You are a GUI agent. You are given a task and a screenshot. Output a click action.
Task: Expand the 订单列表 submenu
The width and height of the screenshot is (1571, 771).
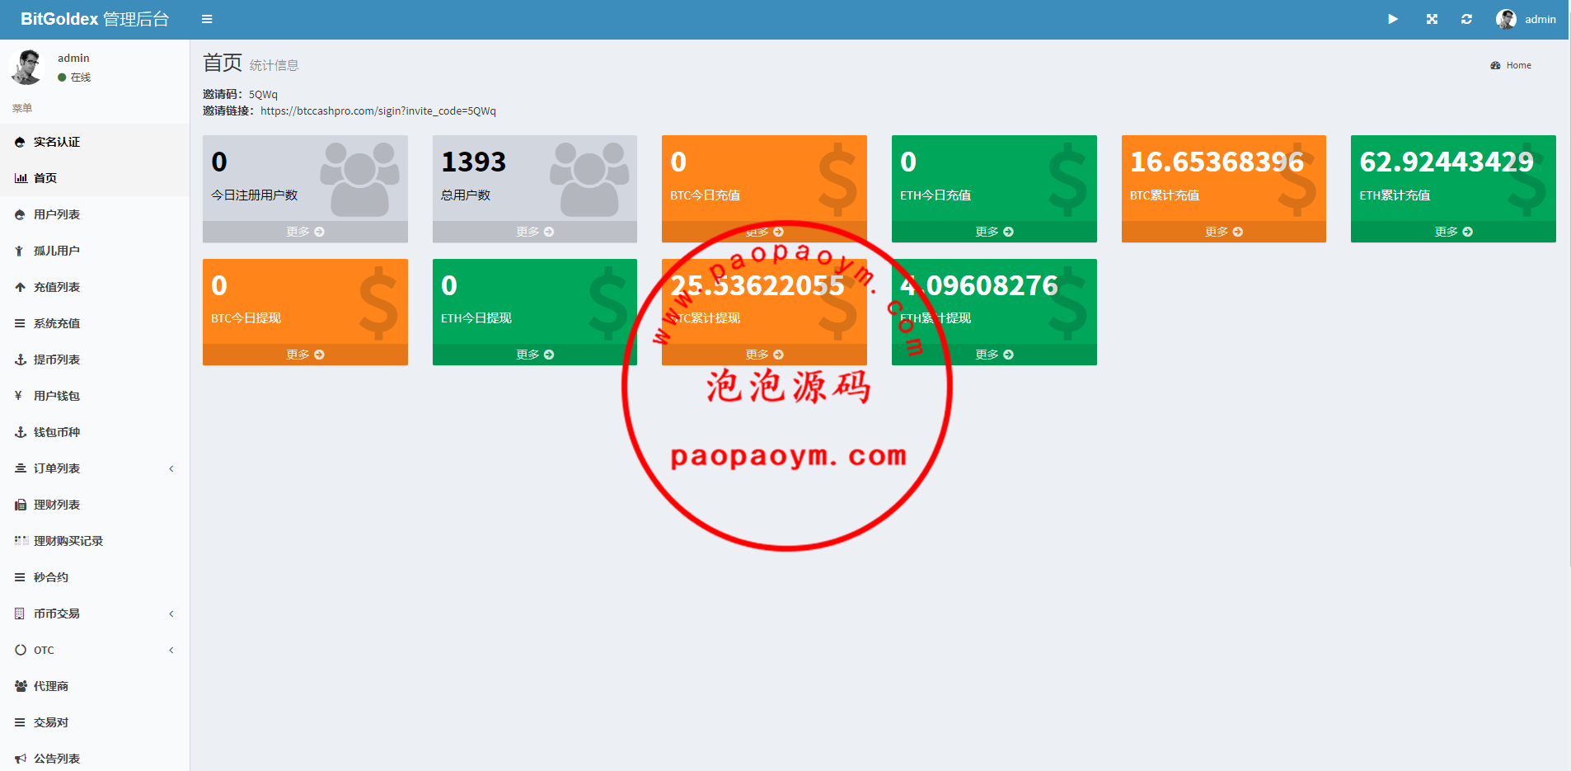pyautogui.click(x=171, y=468)
